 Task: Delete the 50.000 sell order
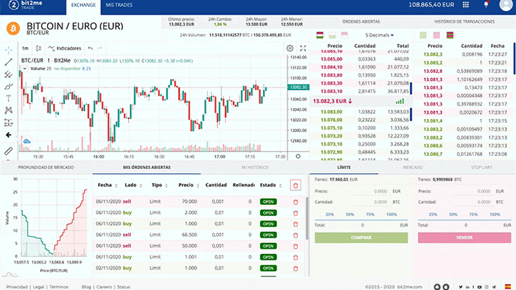pos(295,246)
